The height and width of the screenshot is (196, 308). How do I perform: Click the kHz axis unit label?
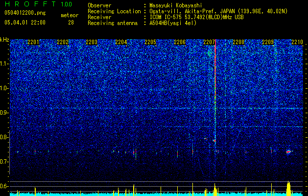point(4,40)
